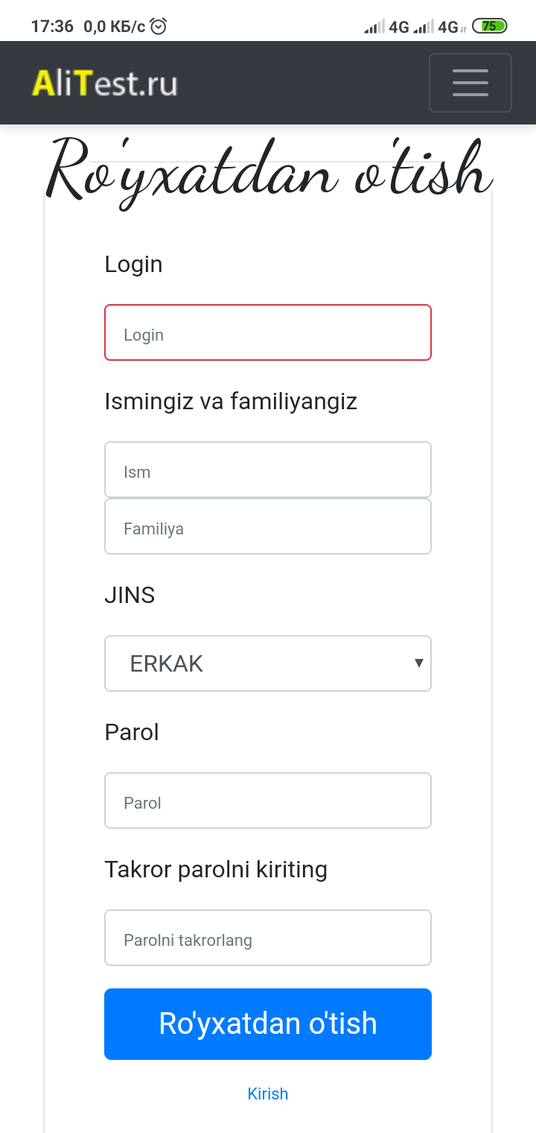536x1133 pixels.
Task: Tap the second signal strength icon
Action: pos(424,28)
